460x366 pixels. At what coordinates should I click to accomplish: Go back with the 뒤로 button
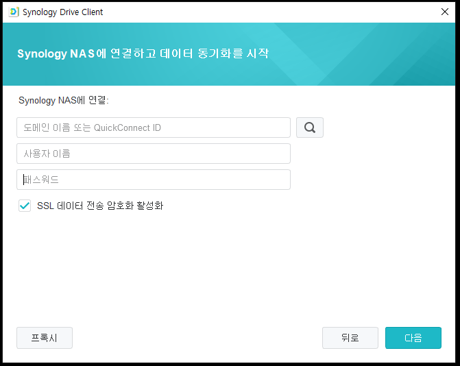coord(350,338)
